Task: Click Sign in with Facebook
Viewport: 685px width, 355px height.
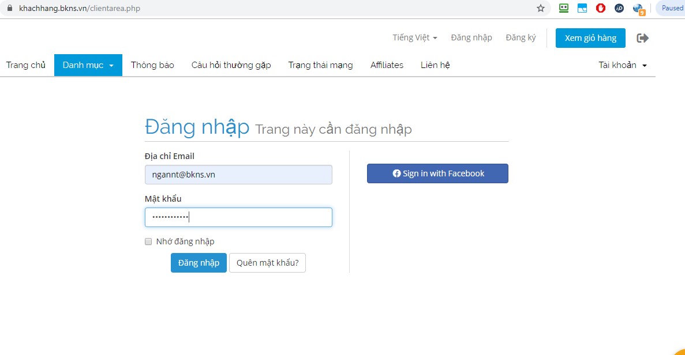Action: 437,173
